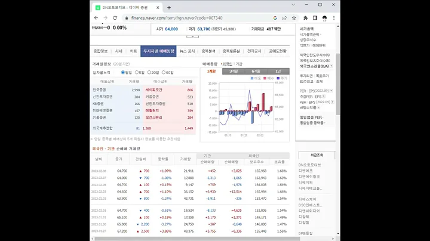This screenshot has width=430, height=241.
Task: Open the 종목분석 tab
Action: point(208,51)
